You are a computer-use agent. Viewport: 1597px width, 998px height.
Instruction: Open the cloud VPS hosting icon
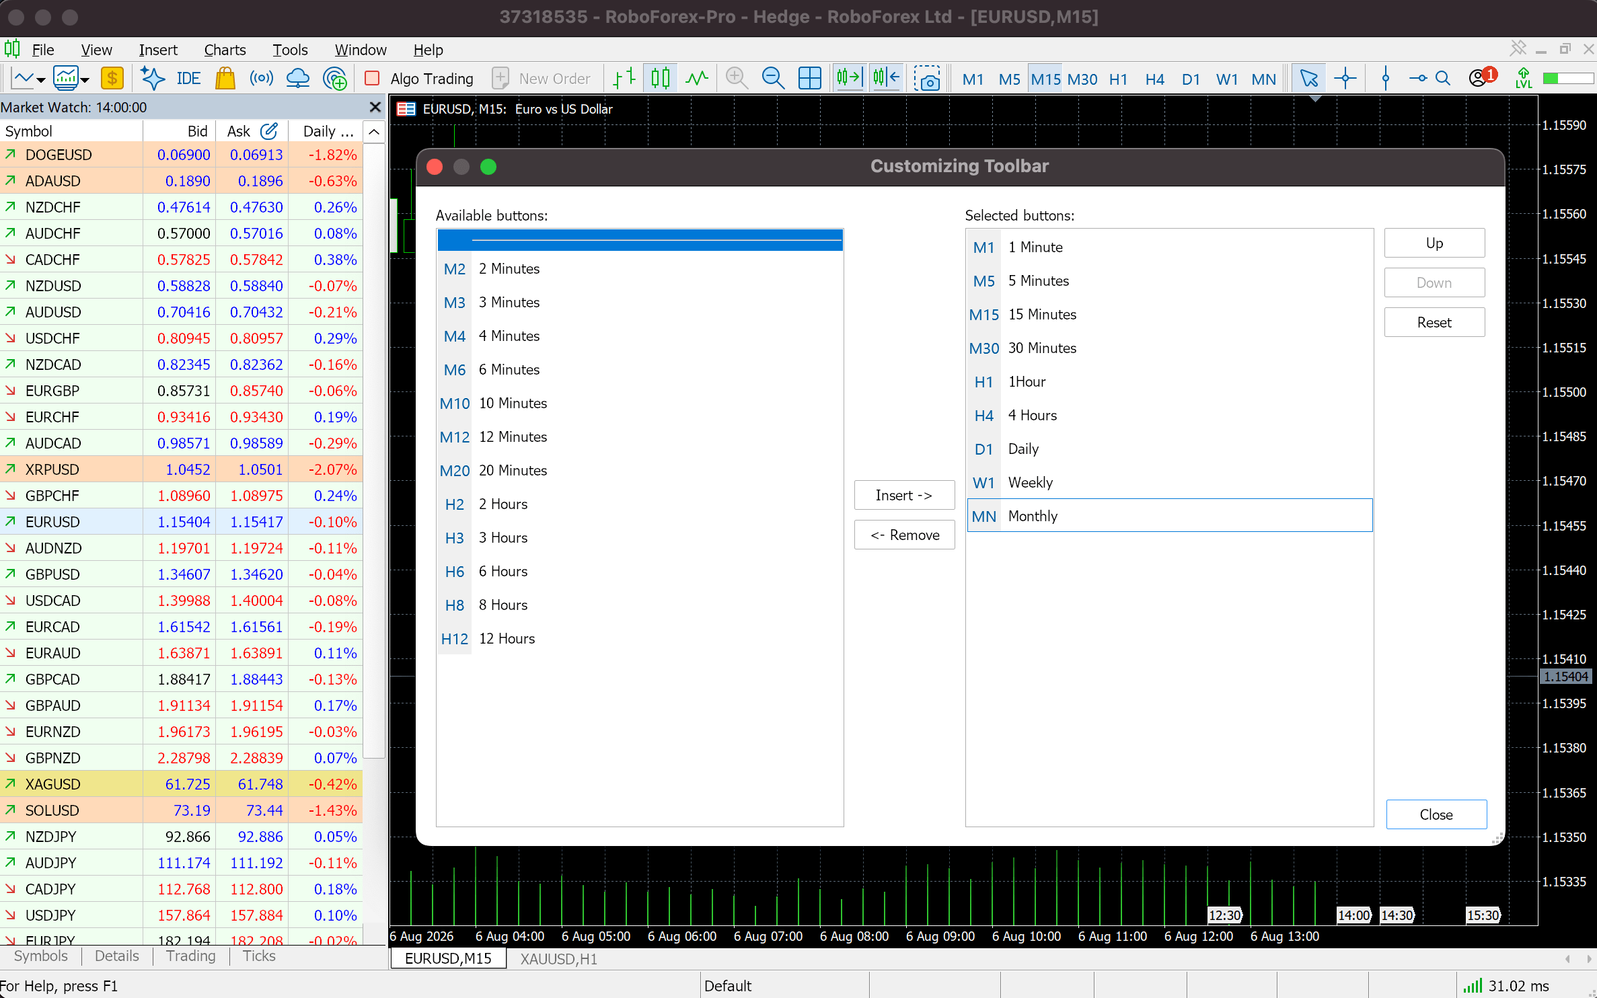[x=297, y=79]
